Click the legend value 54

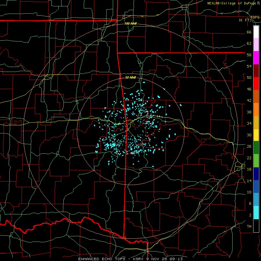click(249, 66)
